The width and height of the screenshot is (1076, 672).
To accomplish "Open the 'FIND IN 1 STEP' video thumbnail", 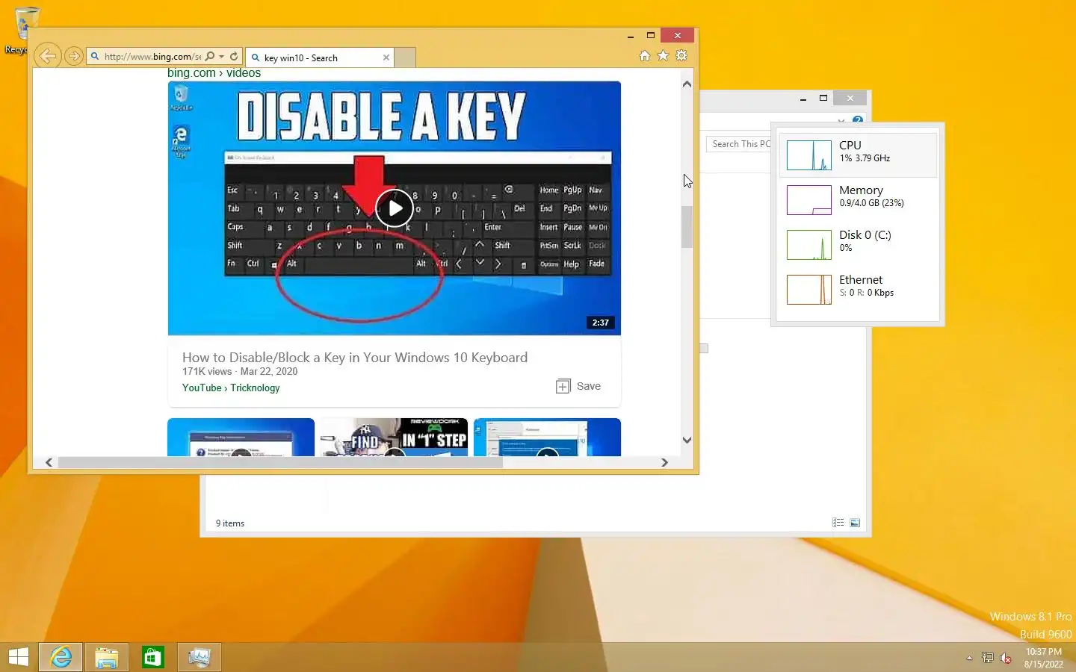I will click(x=395, y=438).
